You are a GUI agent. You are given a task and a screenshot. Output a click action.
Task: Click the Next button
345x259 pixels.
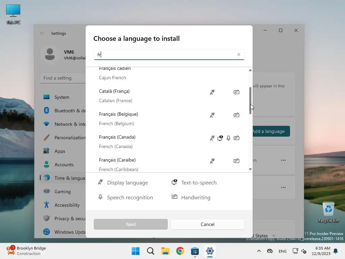(131, 224)
